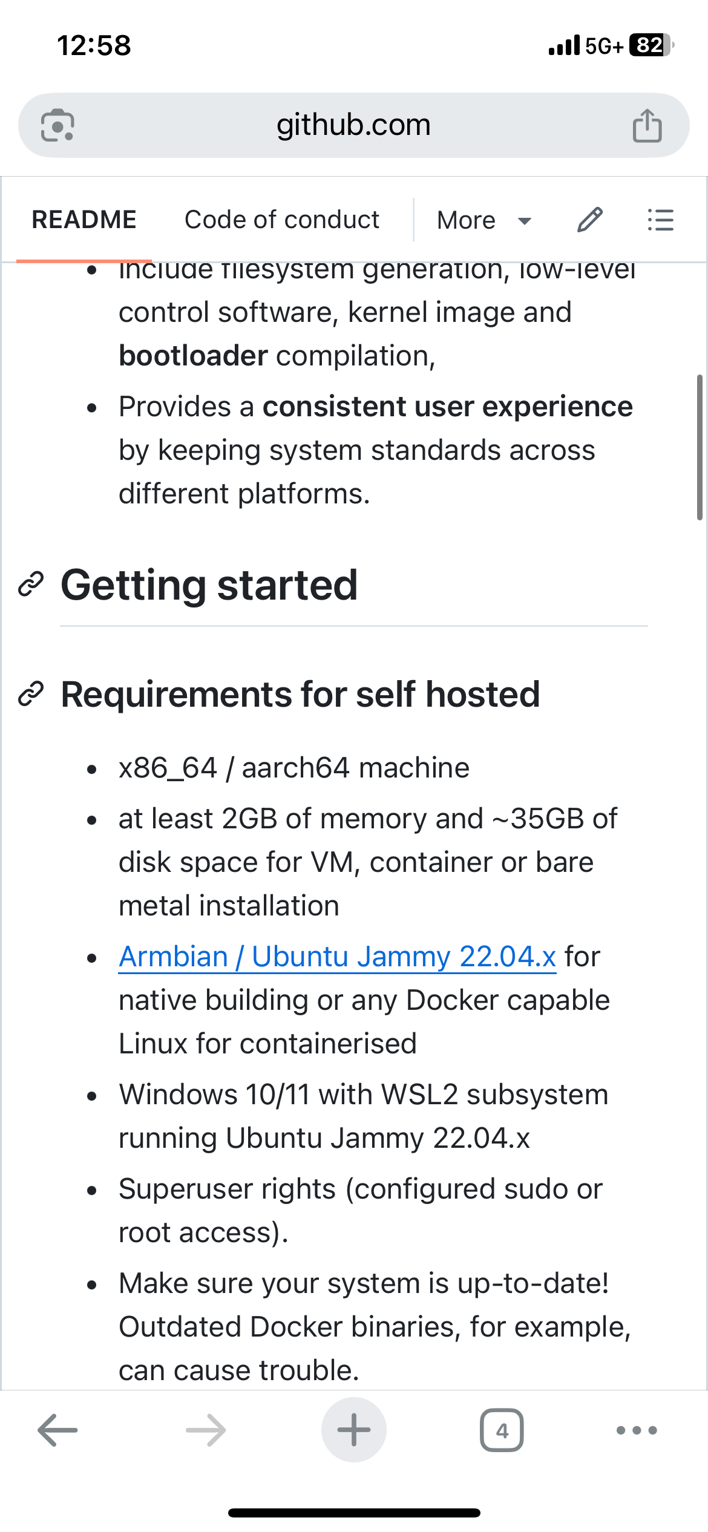Tap the github.com address field
708x1532 pixels.
click(354, 125)
